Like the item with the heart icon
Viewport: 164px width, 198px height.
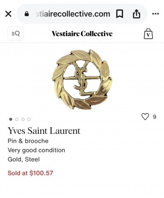145,116
